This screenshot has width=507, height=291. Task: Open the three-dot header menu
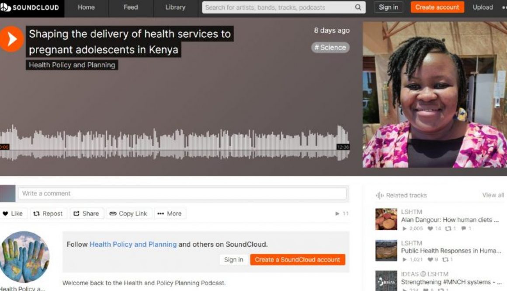click(x=504, y=7)
